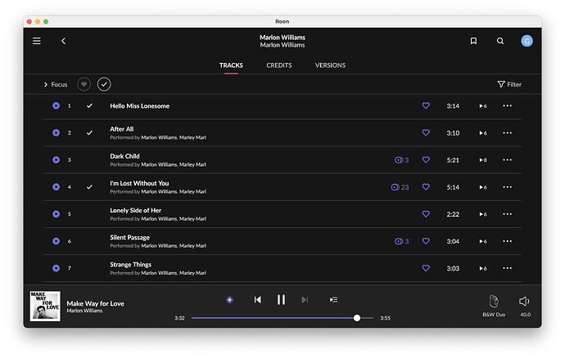
Task: Select the B&W Duo audio zone
Action: pos(494,304)
